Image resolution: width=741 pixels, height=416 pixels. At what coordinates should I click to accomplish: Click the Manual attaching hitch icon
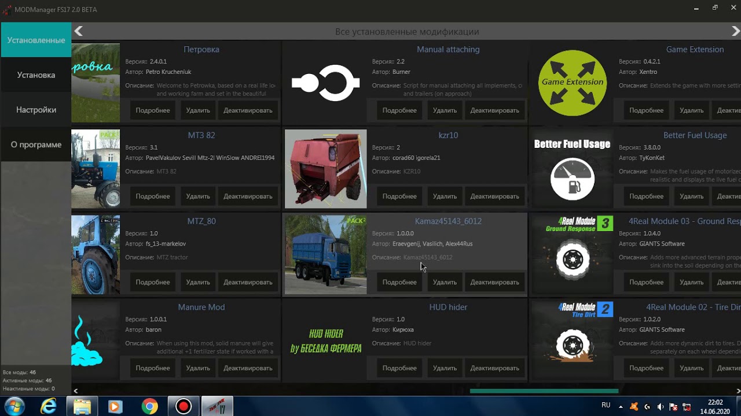[325, 83]
